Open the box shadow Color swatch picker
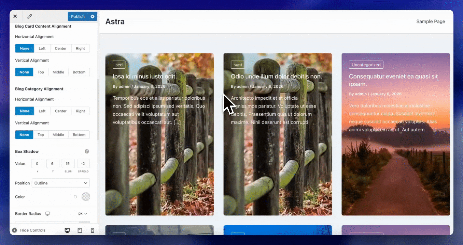Image resolution: width=463 pixels, height=245 pixels. [x=86, y=197]
